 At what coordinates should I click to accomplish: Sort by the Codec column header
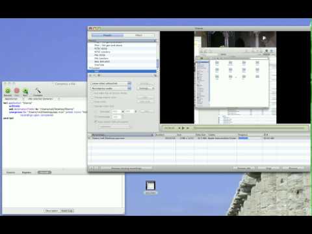click(222, 135)
